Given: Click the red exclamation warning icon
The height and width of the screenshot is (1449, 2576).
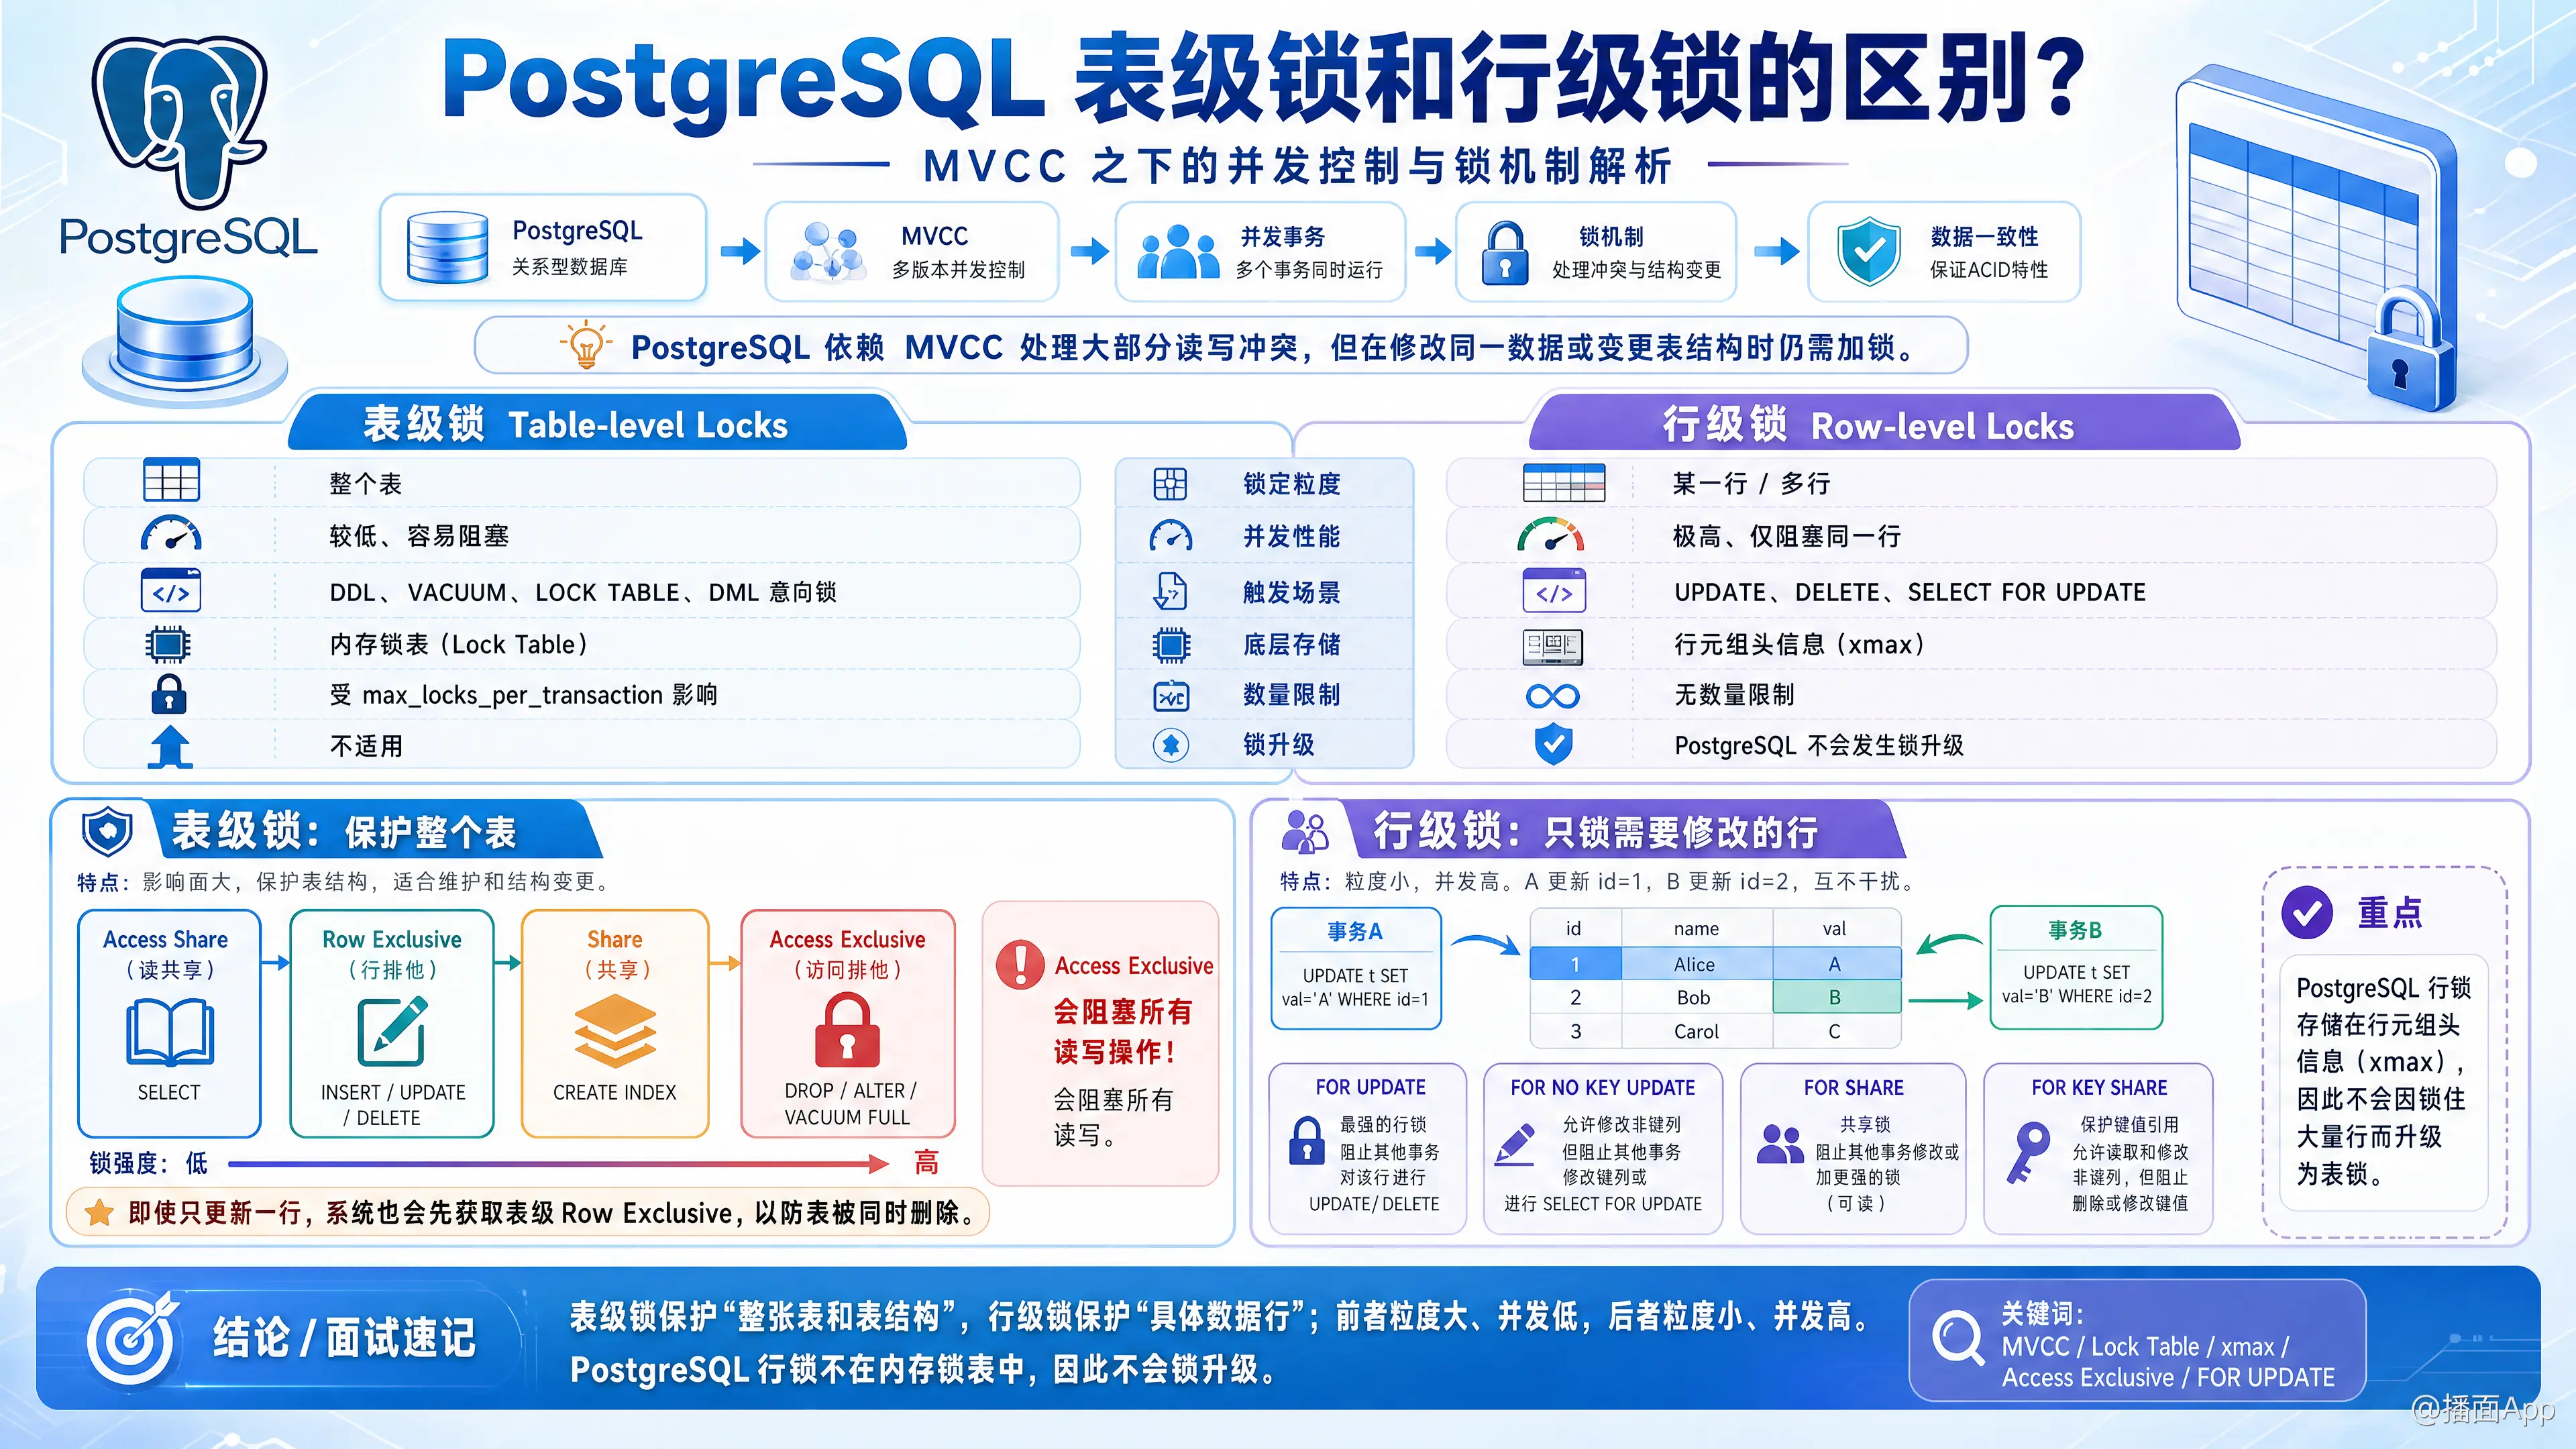Looking at the screenshot, I should [1020, 964].
